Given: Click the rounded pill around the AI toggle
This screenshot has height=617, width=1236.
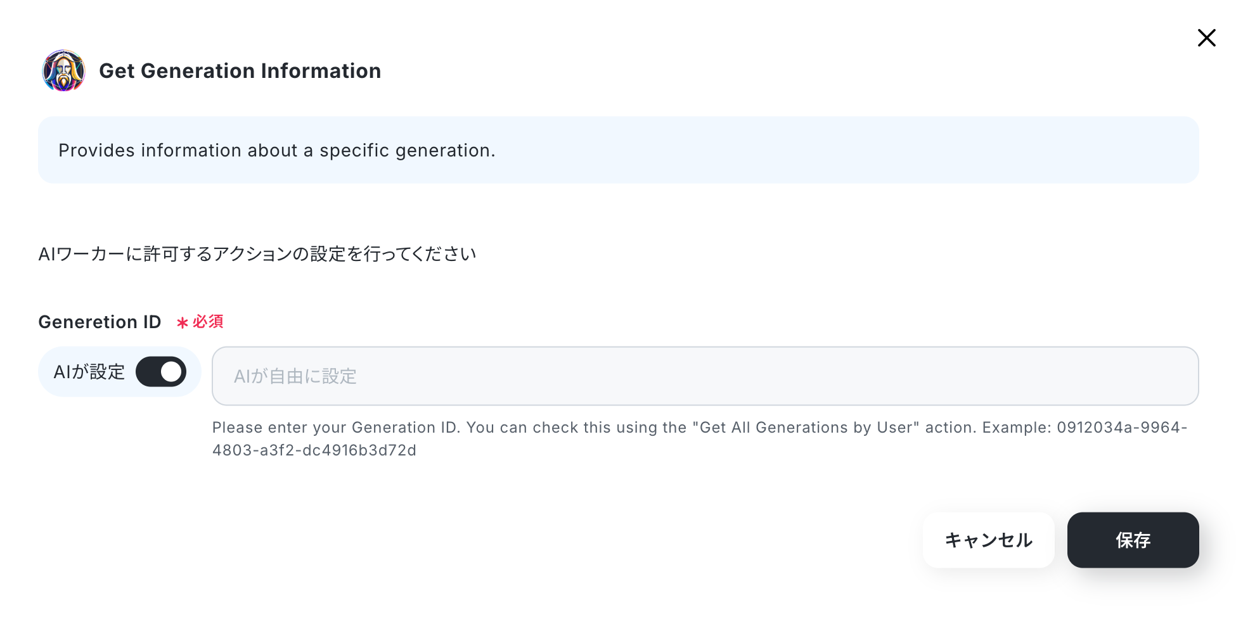Looking at the screenshot, I should pos(120,372).
